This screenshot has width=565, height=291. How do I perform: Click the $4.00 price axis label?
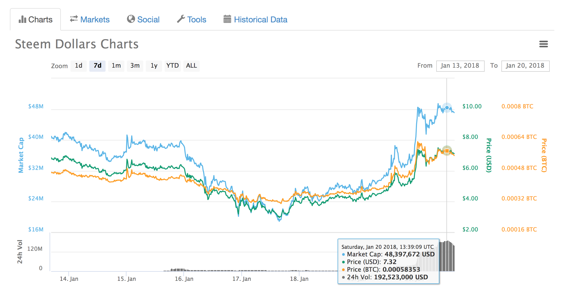pyautogui.click(x=470, y=198)
